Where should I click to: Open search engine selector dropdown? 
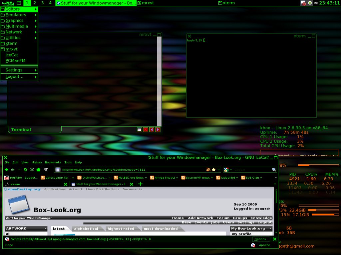click(x=231, y=170)
